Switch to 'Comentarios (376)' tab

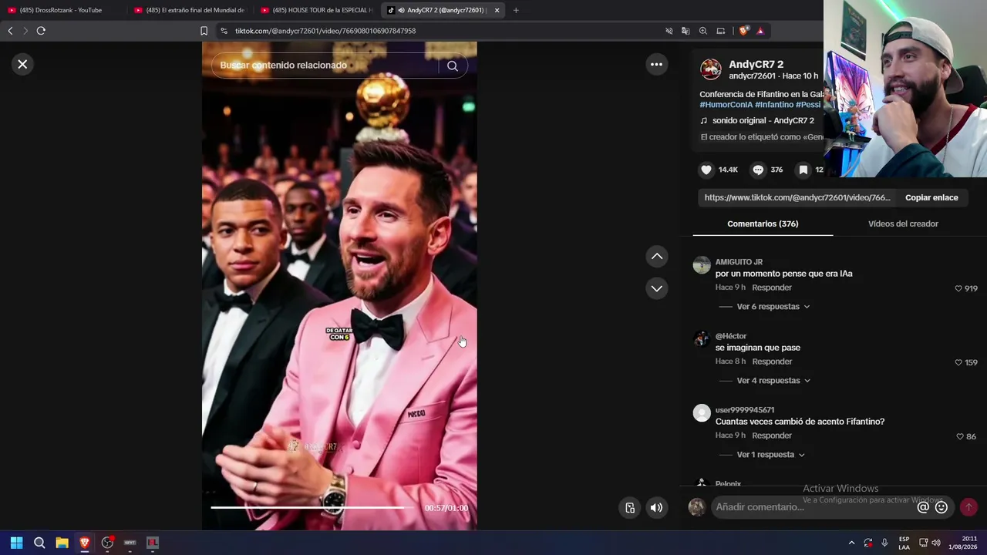(763, 224)
